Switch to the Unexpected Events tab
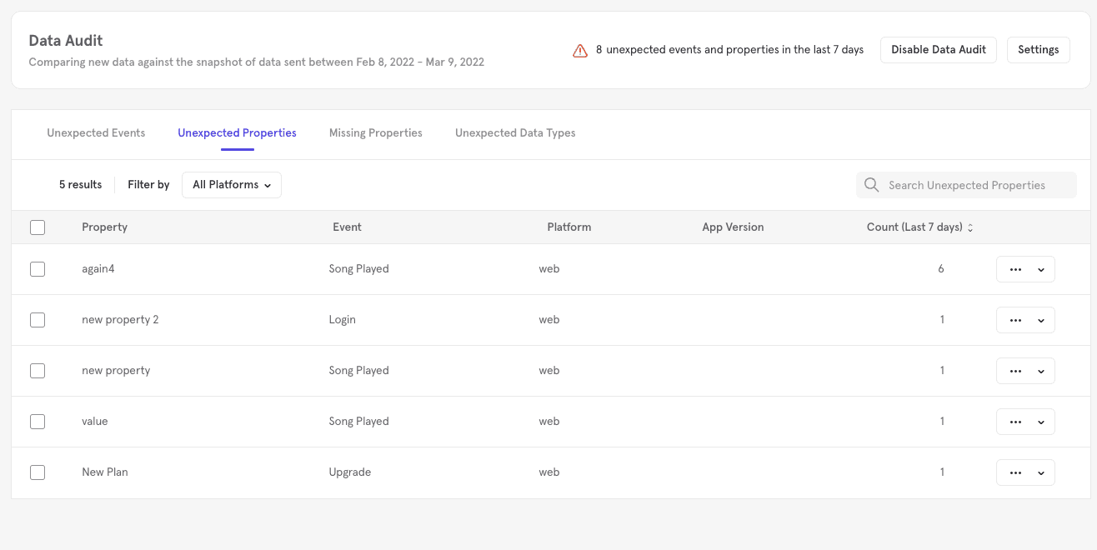Image resolution: width=1097 pixels, height=550 pixels. 96,133
